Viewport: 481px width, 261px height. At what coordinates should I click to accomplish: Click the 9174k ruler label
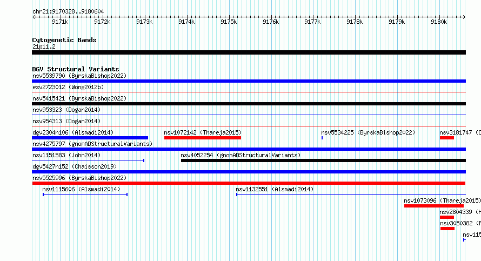[x=186, y=22]
